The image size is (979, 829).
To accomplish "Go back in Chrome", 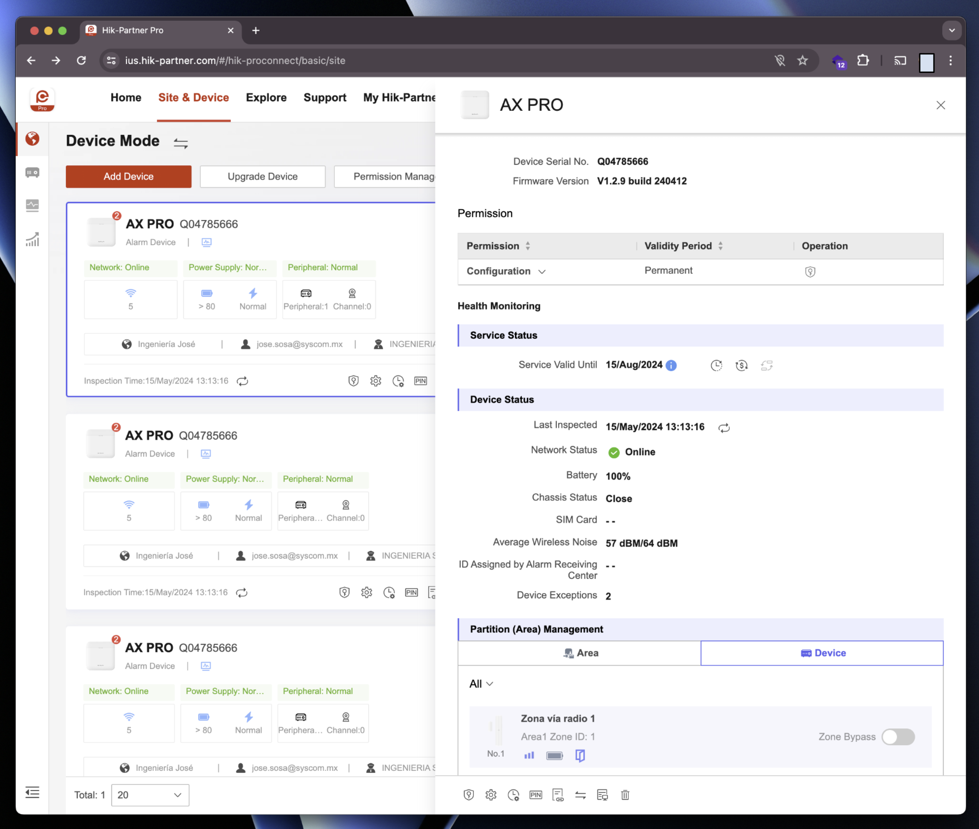I will tap(31, 60).
